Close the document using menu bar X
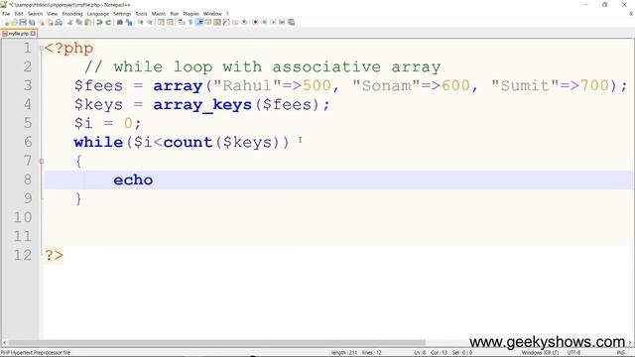 click(x=631, y=14)
